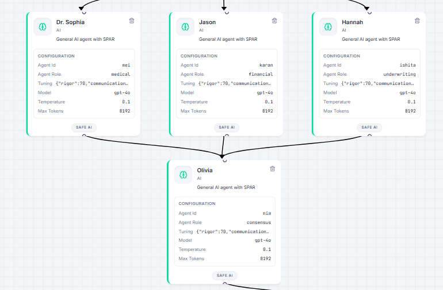This screenshot has width=443, height=290.
Task: Click Max Tokens 8192 in Jason card
Action: click(x=268, y=111)
